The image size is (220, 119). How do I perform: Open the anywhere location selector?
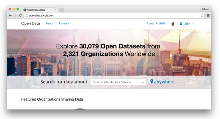tap(164, 82)
